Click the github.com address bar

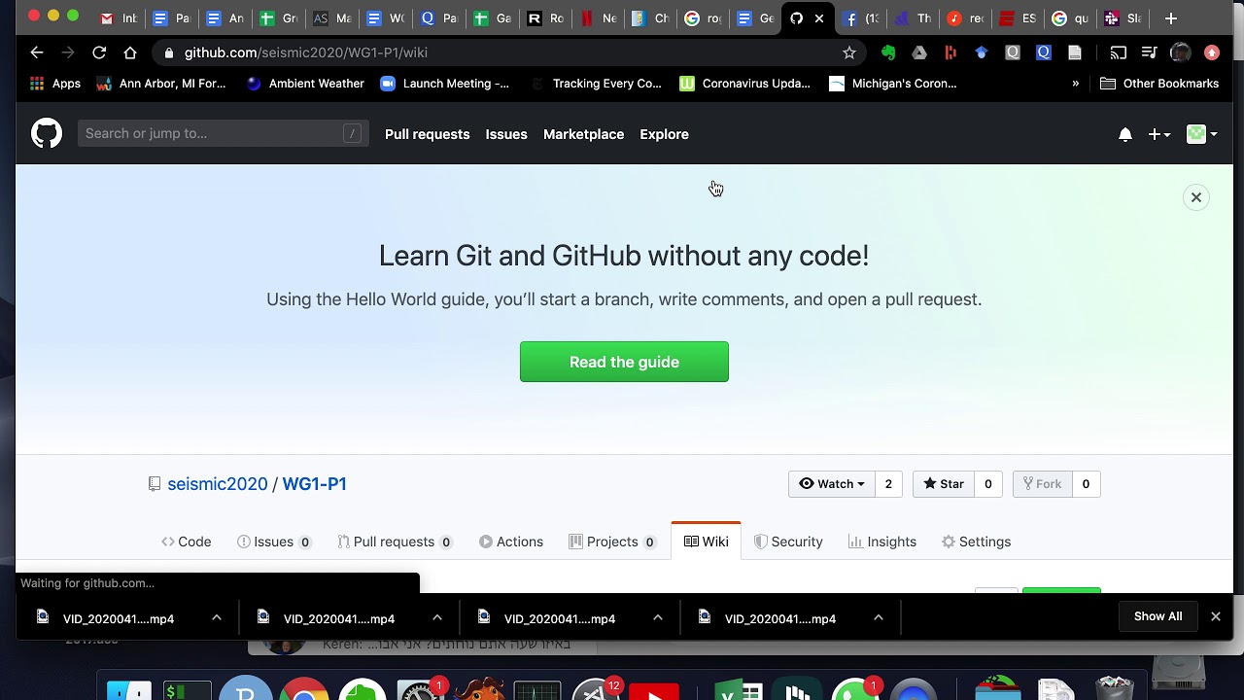pyautogui.click(x=505, y=52)
